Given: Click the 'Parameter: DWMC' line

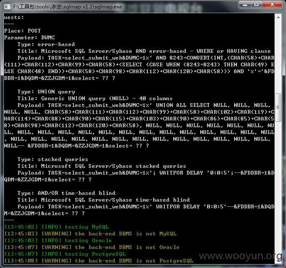Looking at the screenshot, I should 30,38.
